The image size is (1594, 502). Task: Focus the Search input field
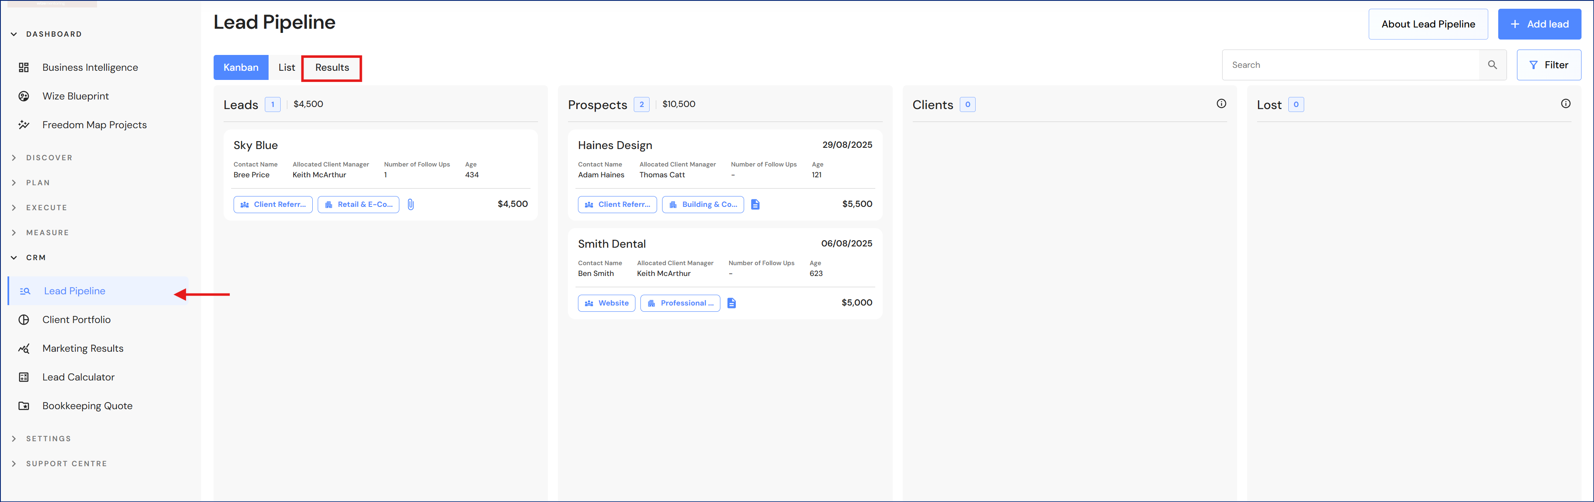(x=1349, y=65)
